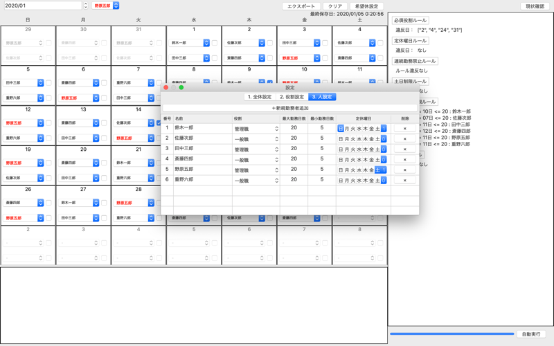Open the 野原五郎 person selector beside the month field
554x346 pixels.
click(105, 6)
